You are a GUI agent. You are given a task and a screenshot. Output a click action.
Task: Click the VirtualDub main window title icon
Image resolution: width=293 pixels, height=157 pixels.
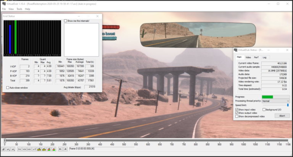4,4
